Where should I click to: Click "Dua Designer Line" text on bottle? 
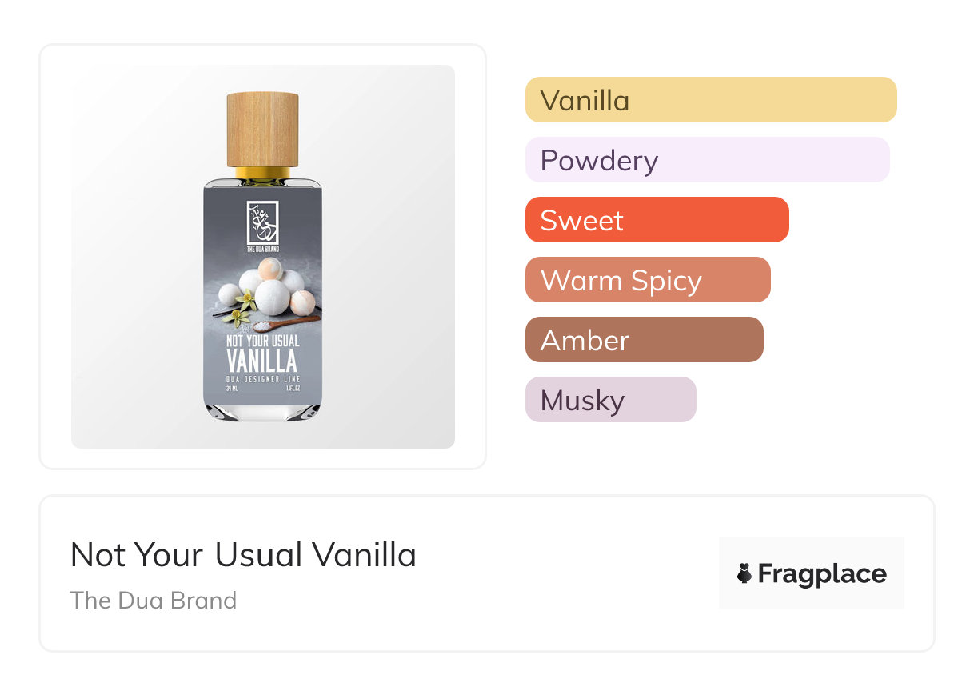[262, 378]
